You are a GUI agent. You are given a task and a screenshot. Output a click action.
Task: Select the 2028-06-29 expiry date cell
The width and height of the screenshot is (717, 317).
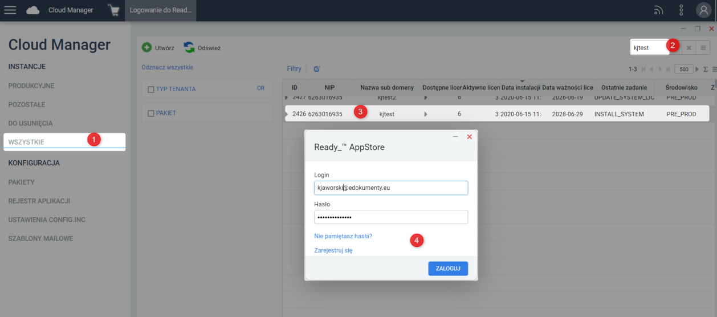pos(567,114)
